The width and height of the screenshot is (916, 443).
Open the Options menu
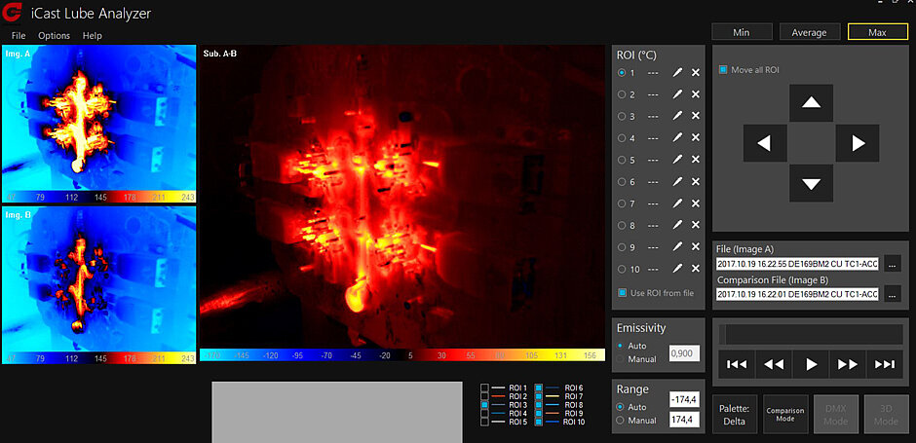55,36
